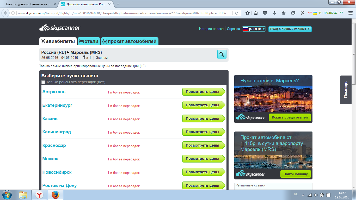Viewport: 356px width, 200px height.
Task: Click the Skyscanner logo in the header
Action: coord(60,28)
